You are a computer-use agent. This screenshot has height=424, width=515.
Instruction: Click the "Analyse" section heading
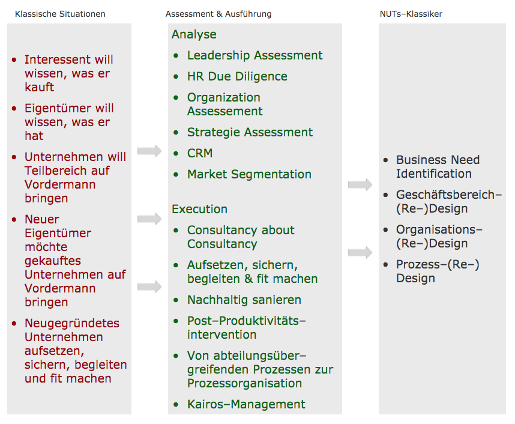click(194, 34)
